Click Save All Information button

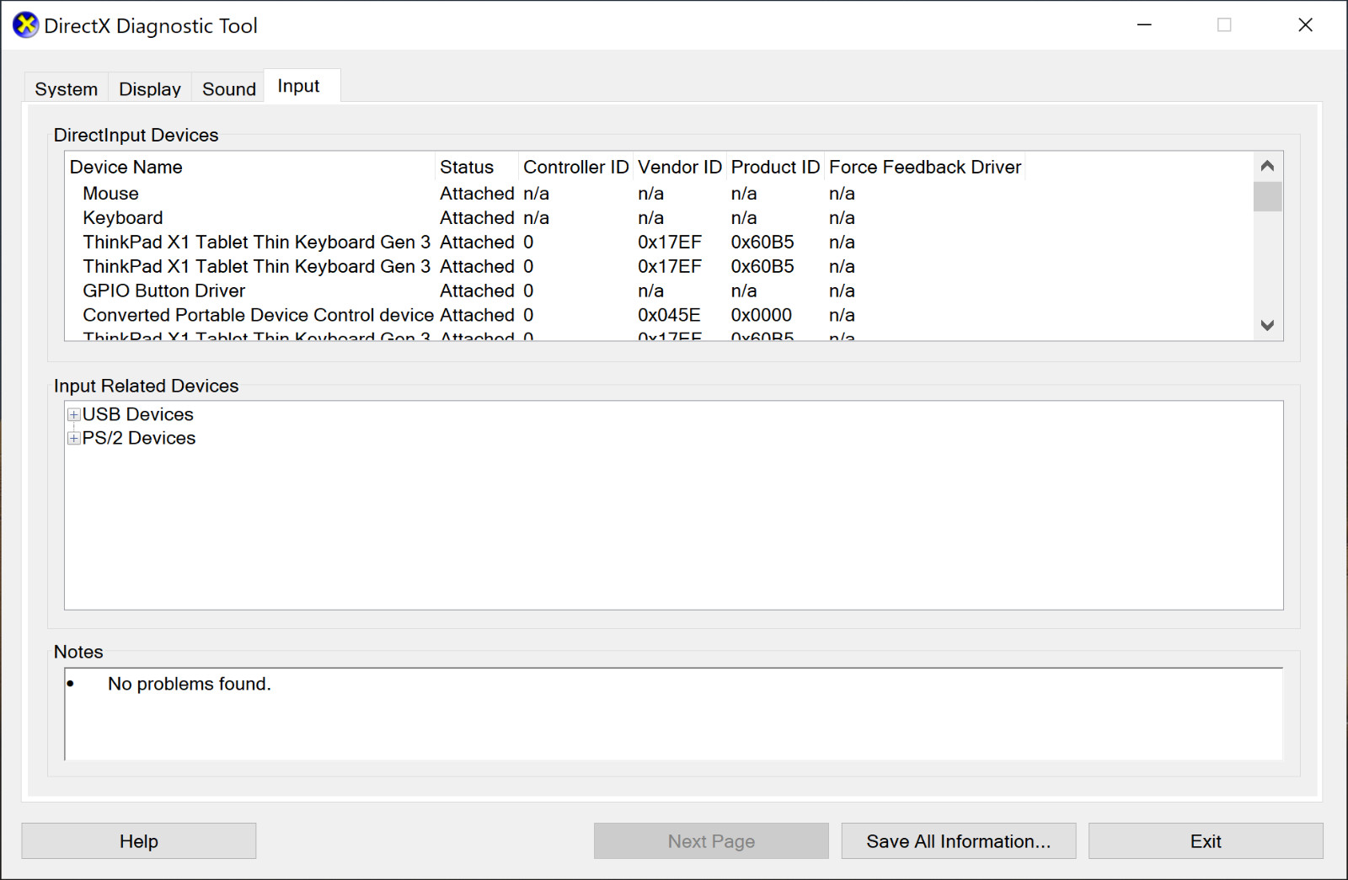click(959, 841)
